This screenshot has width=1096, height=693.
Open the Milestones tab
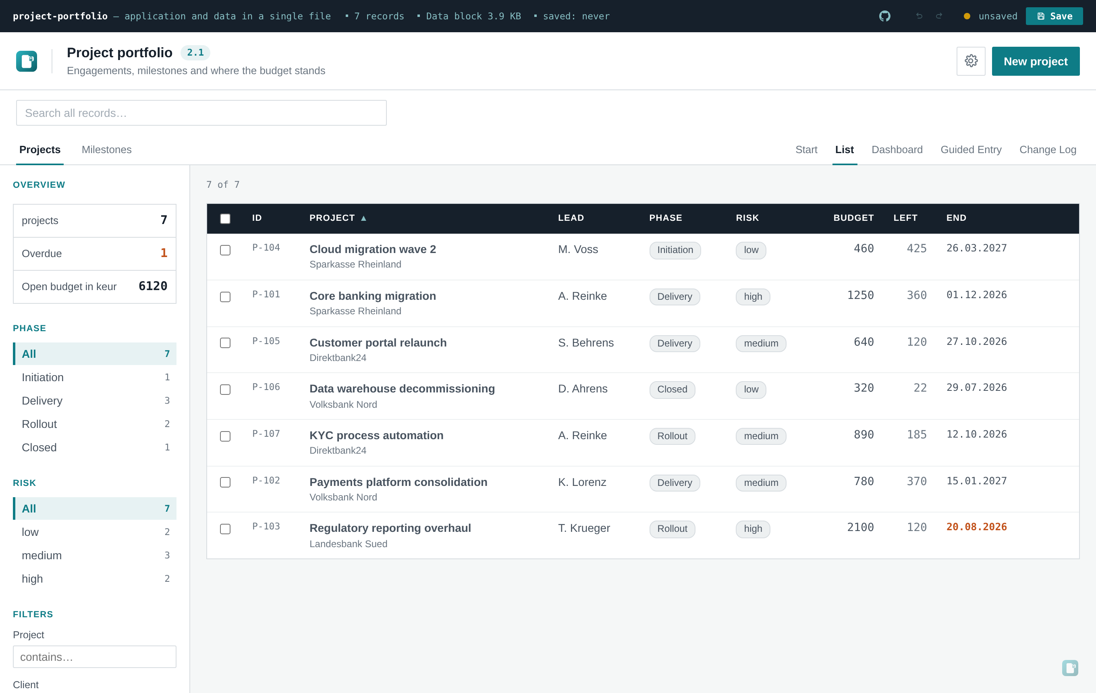click(106, 150)
